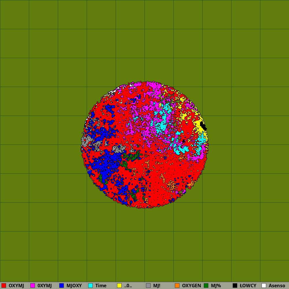Select the ŁOWCY team name
The height and width of the screenshot is (289, 289).
pos(248,286)
